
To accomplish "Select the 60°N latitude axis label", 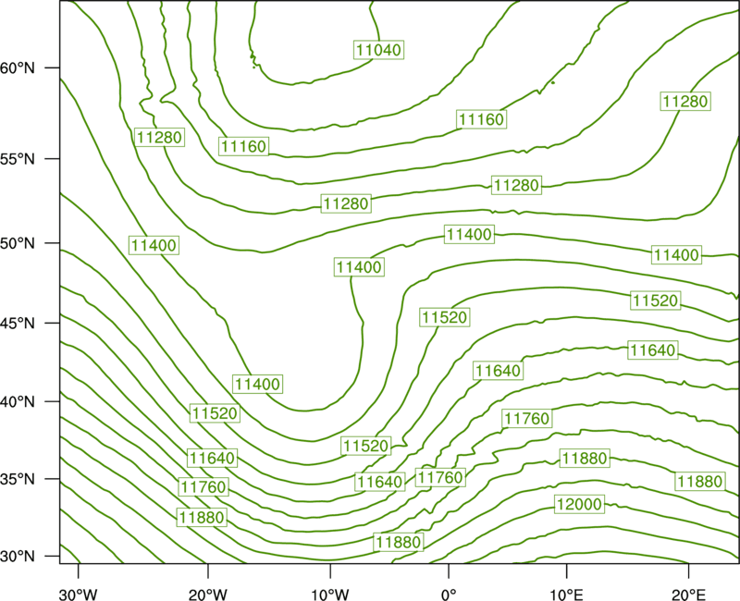I will click(18, 67).
